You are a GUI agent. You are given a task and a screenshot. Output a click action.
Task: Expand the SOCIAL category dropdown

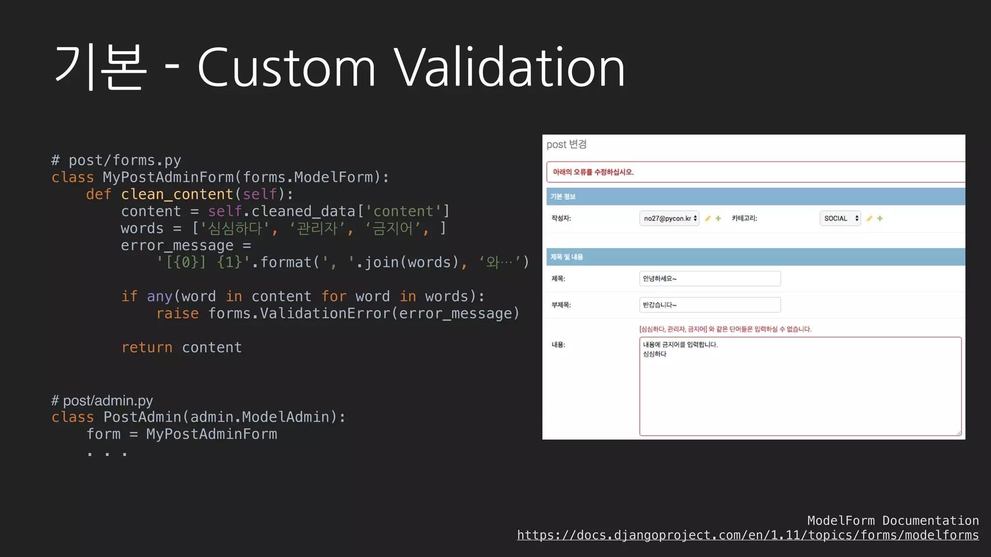coord(840,219)
